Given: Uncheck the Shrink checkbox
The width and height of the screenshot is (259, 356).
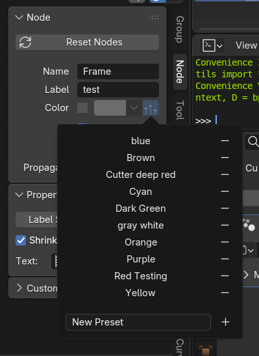Looking at the screenshot, I should point(21,240).
